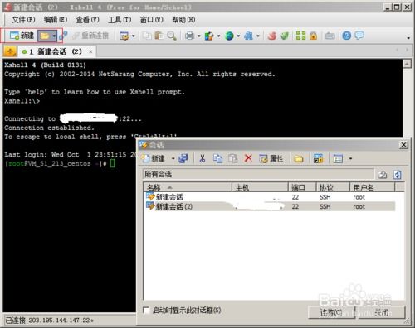415x328 pixels.
Task: Click the padlock lock-screen icon
Action: (x=314, y=36)
